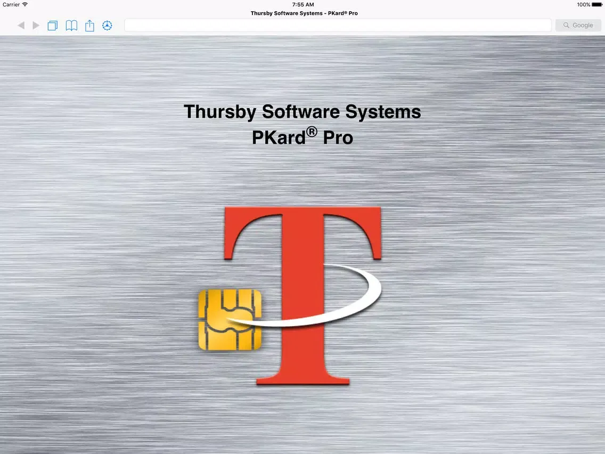Go back using the back arrow
The height and width of the screenshot is (454, 605).
point(21,26)
